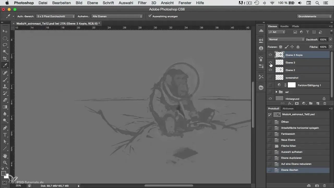Click the foreground color swatch
Screen dimensions: 334x188
point(3,173)
